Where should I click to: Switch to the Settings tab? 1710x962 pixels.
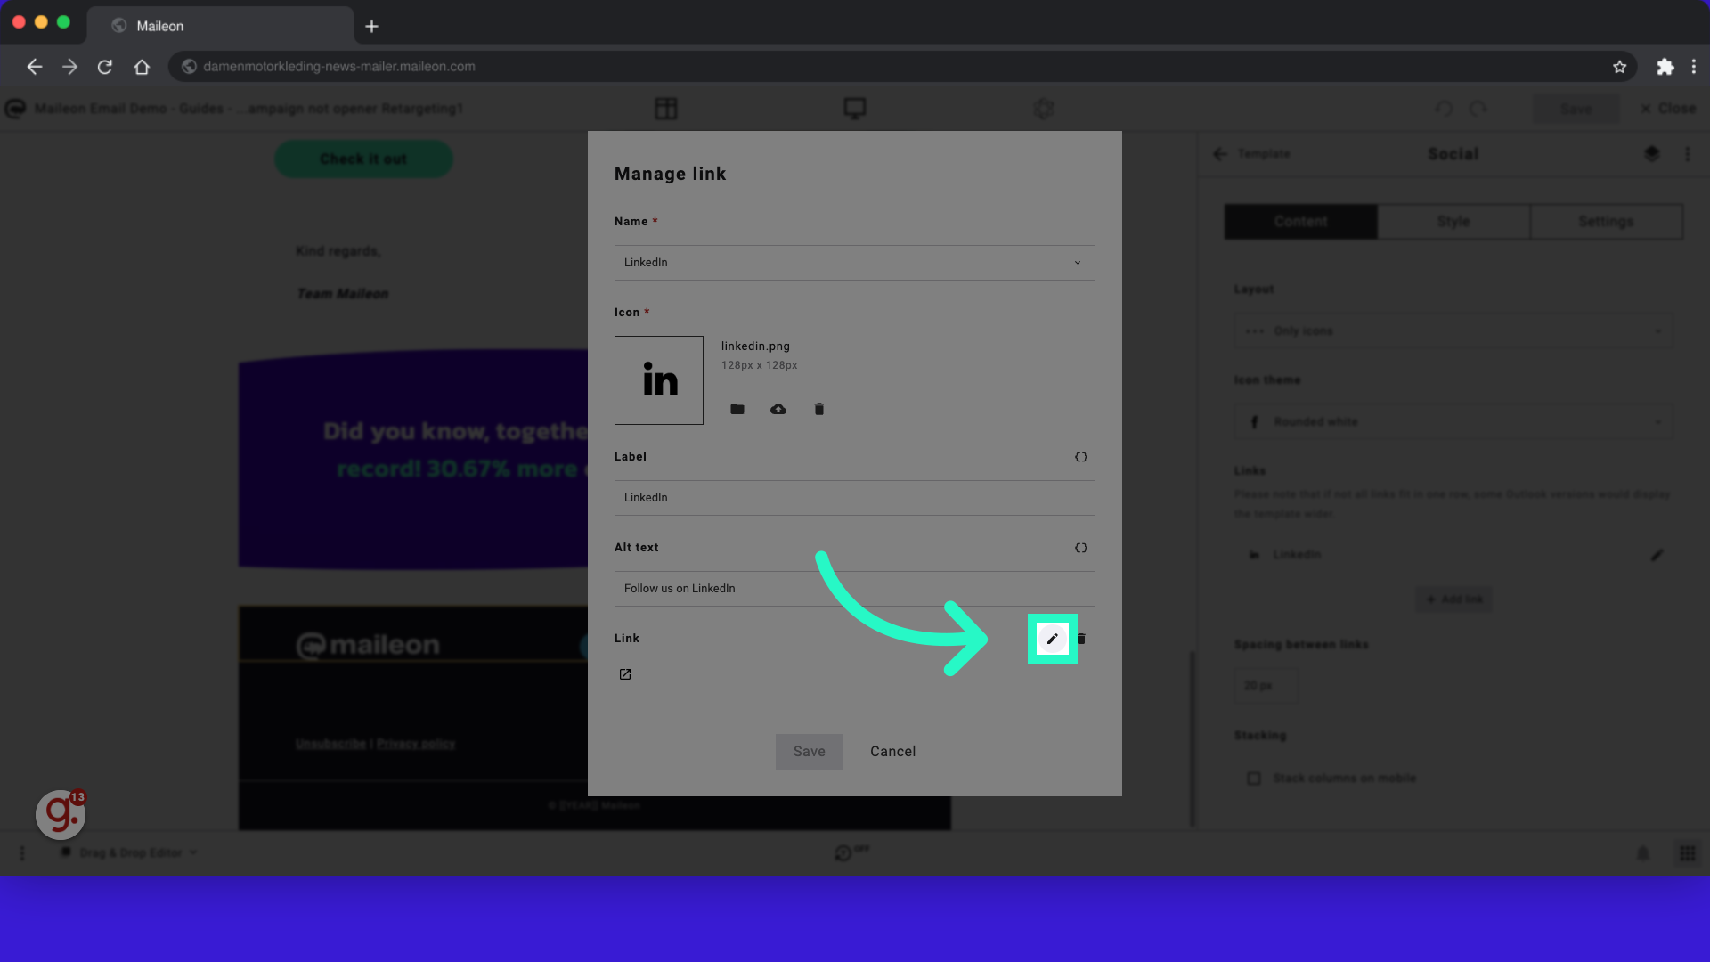[x=1607, y=222]
